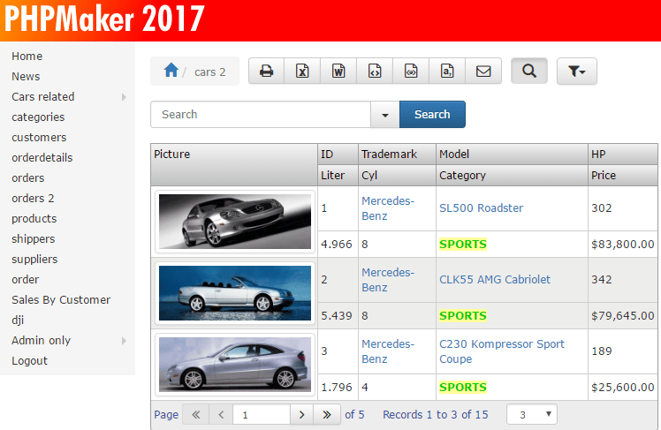The height and width of the screenshot is (430, 661).
Task: Open the C230 Kompressor coupe thumbnail
Action: click(235, 365)
